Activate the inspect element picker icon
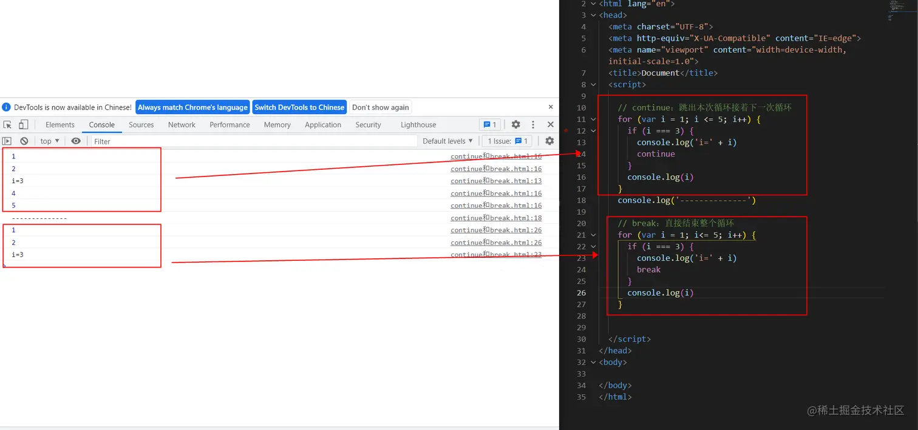Viewport: 918px width, 430px height. (8, 124)
